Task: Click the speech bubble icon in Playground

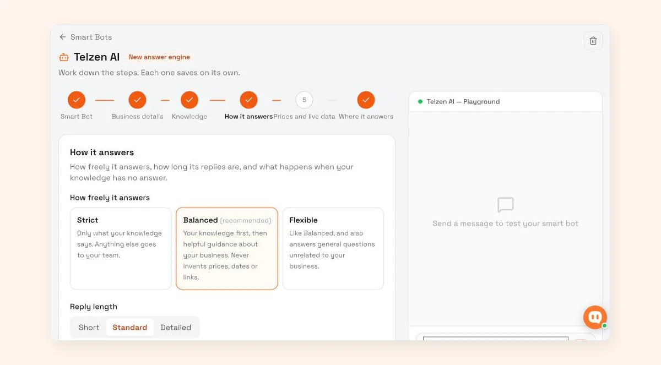Action: coord(506,205)
